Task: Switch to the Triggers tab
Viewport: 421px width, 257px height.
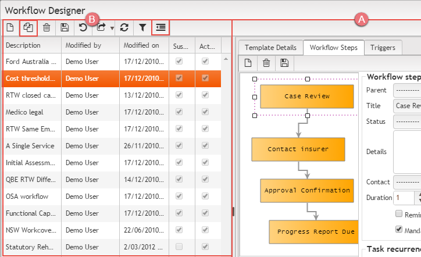Action: coord(383,48)
